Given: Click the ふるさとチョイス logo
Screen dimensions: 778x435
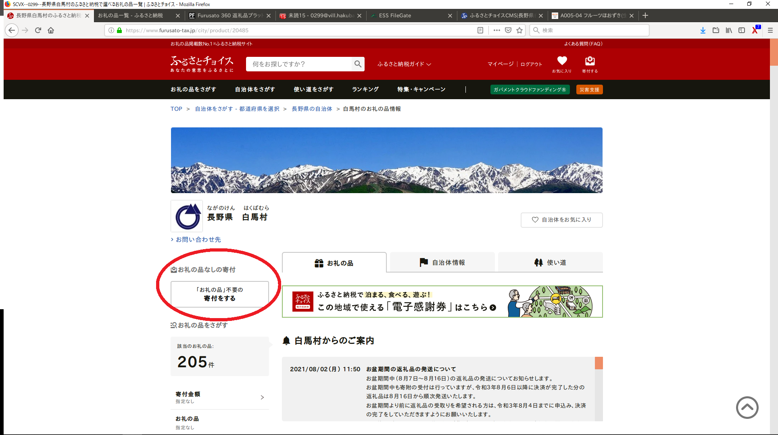Looking at the screenshot, I should [x=202, y=64].
